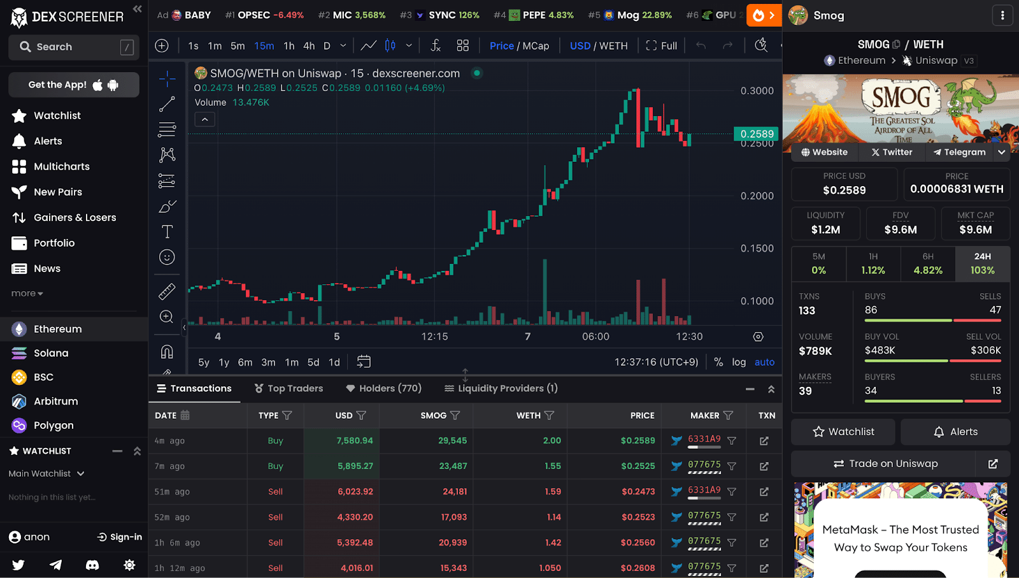Open Uniswap trade in new window icon
Screen dimensions: 1019x578
[x=993, y=464]
